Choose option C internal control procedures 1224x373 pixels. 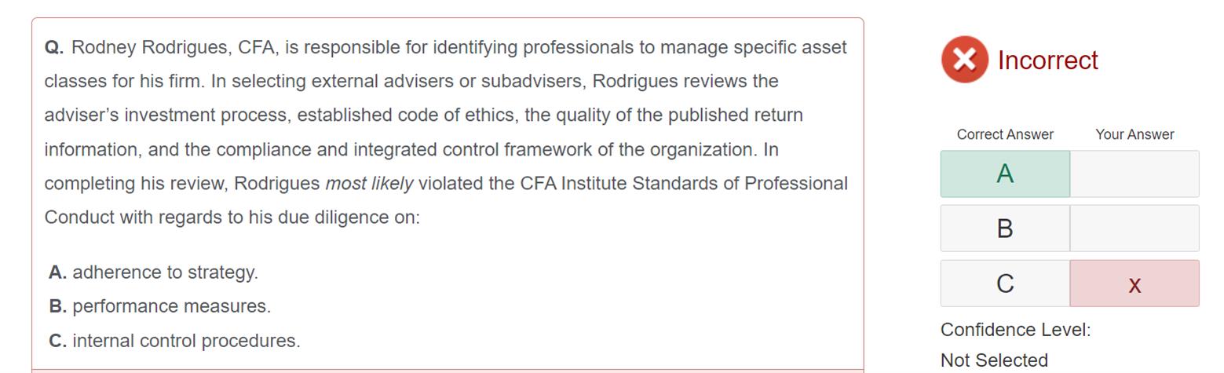[174, 341]
